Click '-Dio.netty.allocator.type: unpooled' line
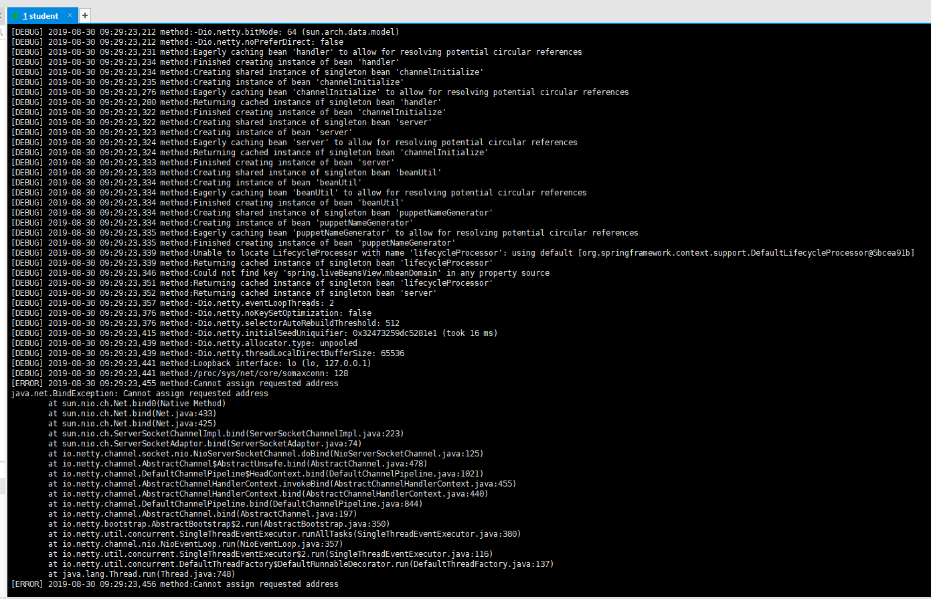Image resolution: width=931 pixels, height=599 pixels. click(x=184, y=343)
